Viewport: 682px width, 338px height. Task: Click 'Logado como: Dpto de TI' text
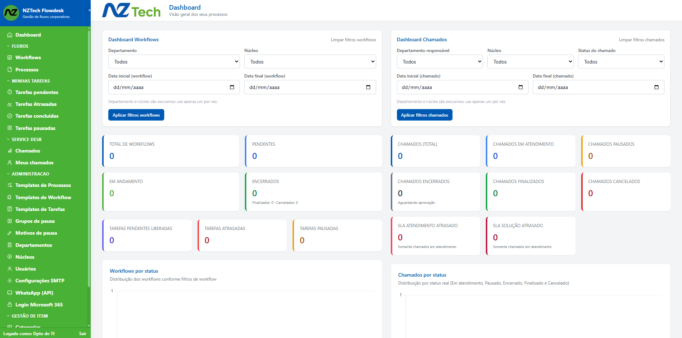[x=29, y=334]
